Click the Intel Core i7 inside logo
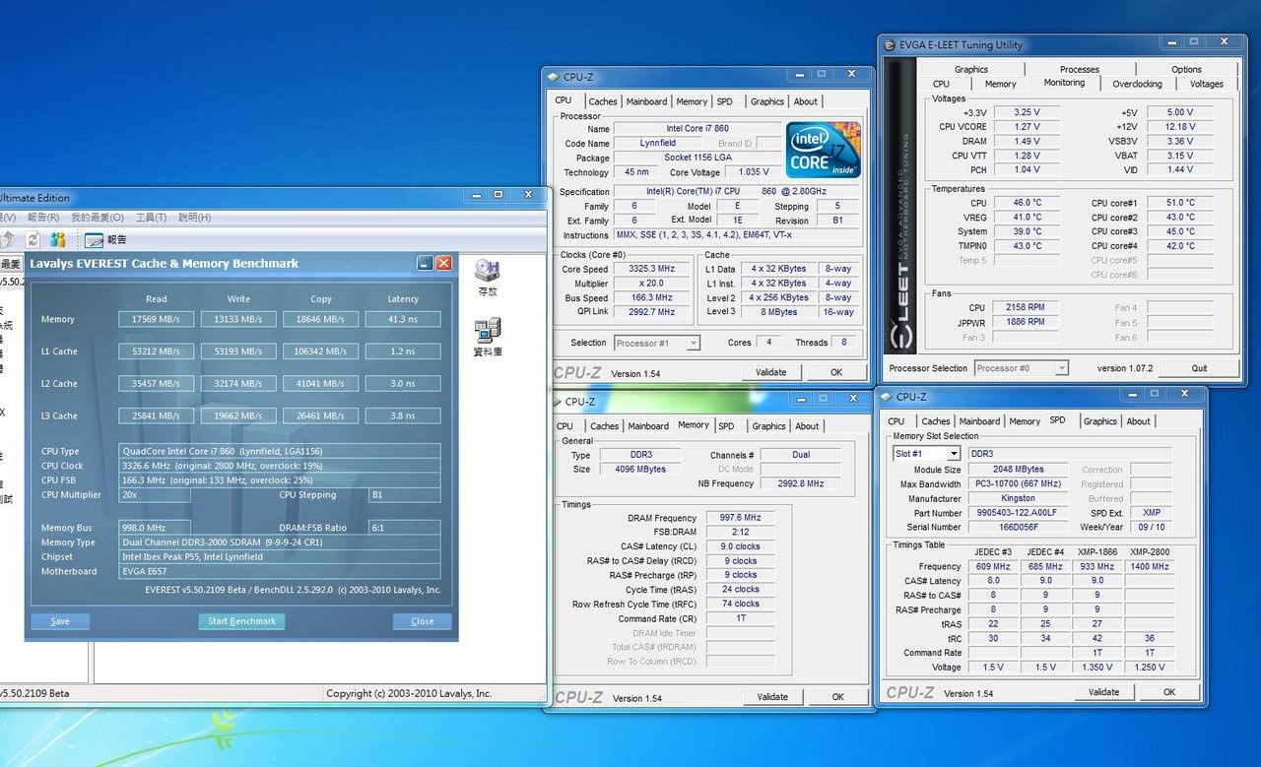Image resolution: width=1261 pixels, height=767 pixels. 824,150
